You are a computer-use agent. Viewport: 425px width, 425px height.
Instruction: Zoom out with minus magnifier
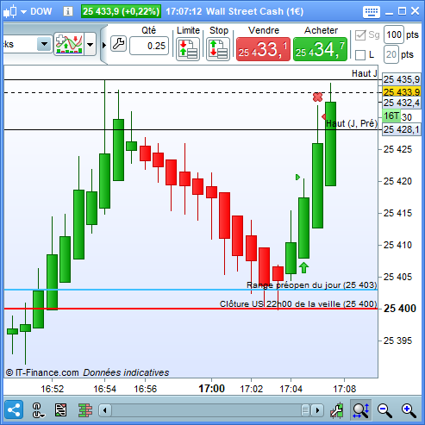384,410
